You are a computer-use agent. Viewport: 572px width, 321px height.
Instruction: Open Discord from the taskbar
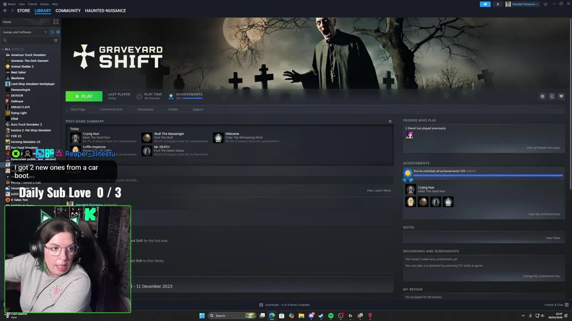tap(311, 316)
